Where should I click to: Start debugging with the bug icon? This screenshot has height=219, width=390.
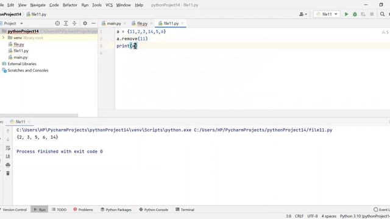355,14
